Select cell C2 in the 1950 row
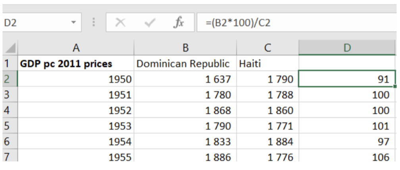 [x=267, y=79]
